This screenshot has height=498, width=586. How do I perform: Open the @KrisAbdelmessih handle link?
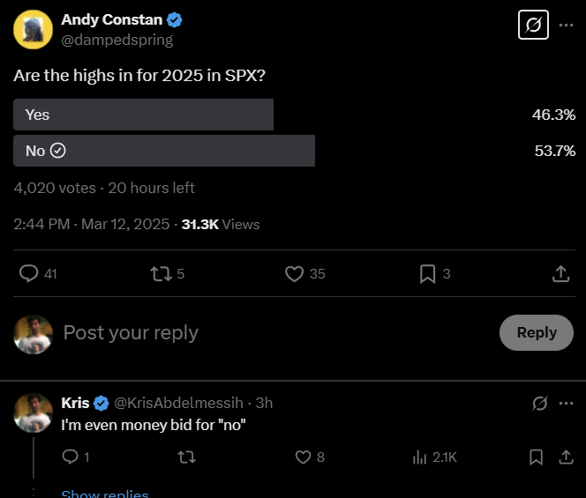178,403
